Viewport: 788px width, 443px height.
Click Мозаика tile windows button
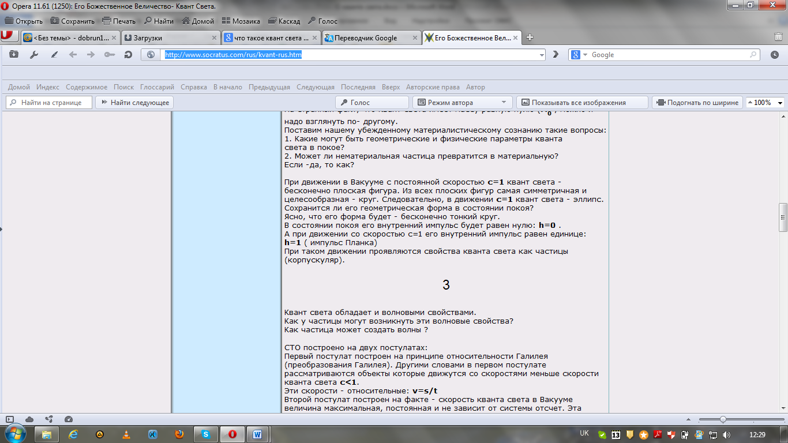(x=241, y=21)
